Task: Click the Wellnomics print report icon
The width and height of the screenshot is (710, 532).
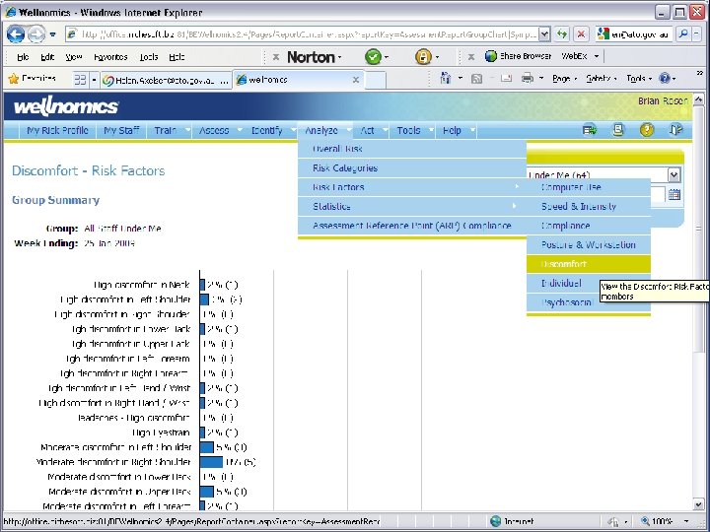Action: (618, 130)
